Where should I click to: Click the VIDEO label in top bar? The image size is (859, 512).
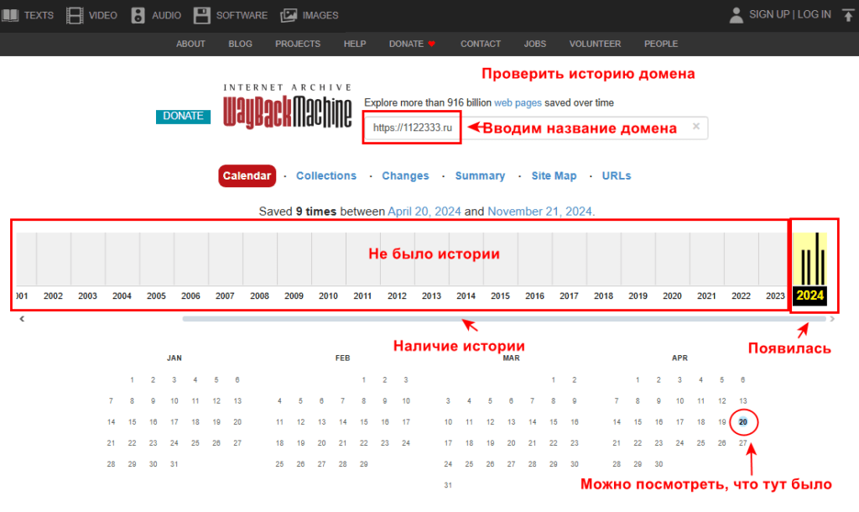point(103,15)
